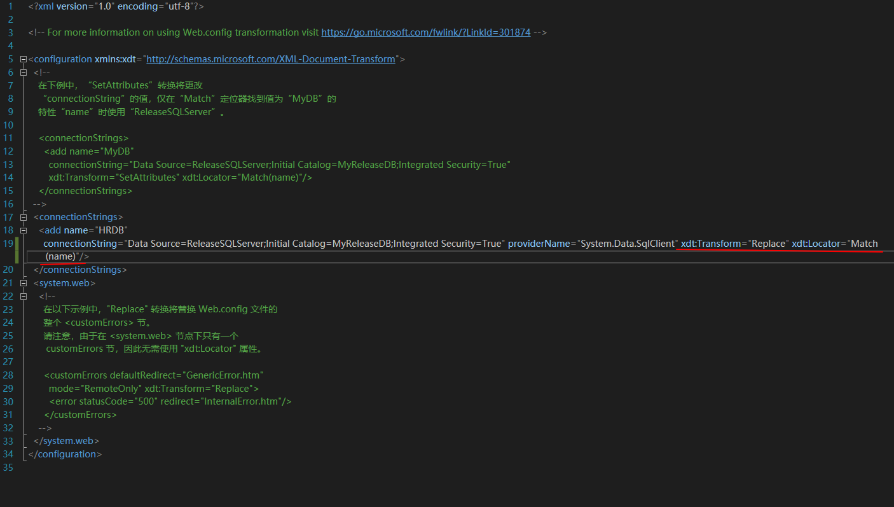894x507 pixels.
Task: Click the Chinese comment starting 在下例中 on line 7
Action: pyautogui.click(x=120, y=85)
